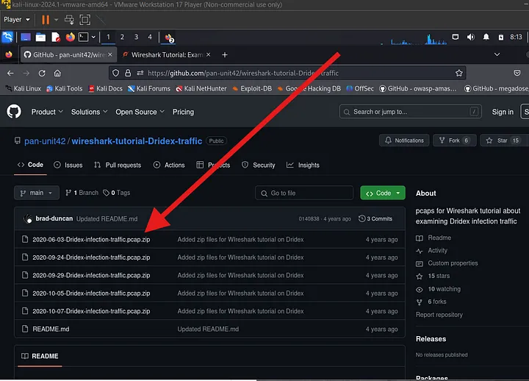Viewport: 529px width, 381px height.
Task: Focus the Search or jump to field
Action: (x=410, y=112)
